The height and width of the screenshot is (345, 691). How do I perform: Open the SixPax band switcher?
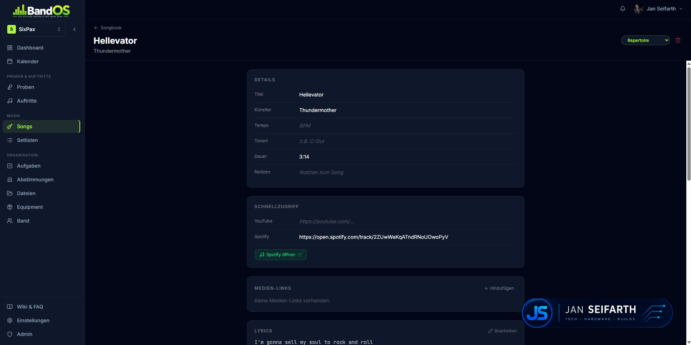pyautogui.click(x=34, y=29)
